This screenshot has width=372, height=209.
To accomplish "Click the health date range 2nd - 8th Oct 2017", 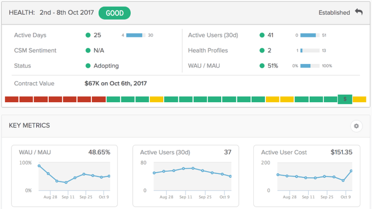I will [x=67, y=13].
